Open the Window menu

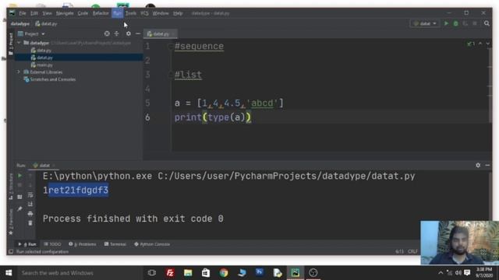tap(161, 13)
